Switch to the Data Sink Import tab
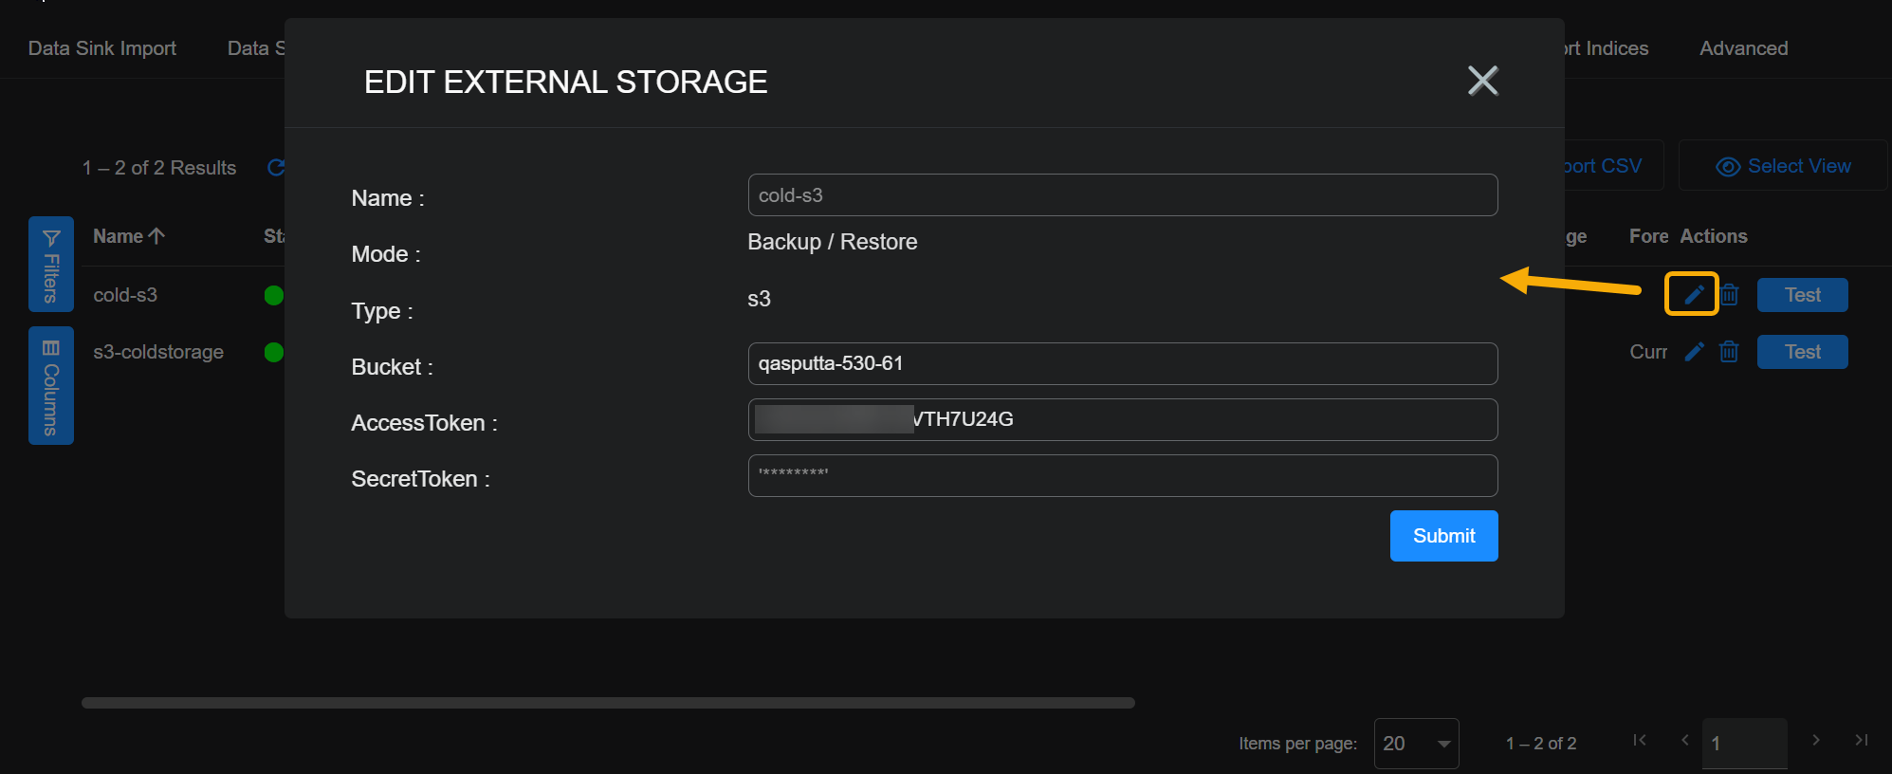Viewport: 1892px width, 774px height. [x=102, y=48]
